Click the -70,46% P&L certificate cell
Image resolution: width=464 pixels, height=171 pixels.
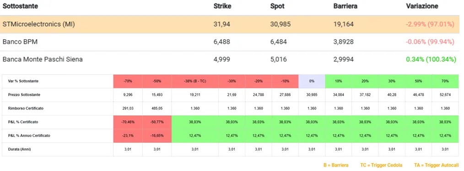click(x=128, y=122)
